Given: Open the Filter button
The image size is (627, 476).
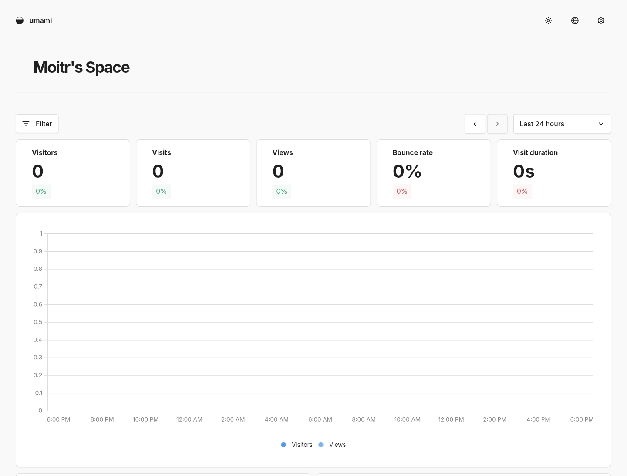Looking at the screenshot, I should (x=37, y=124).
